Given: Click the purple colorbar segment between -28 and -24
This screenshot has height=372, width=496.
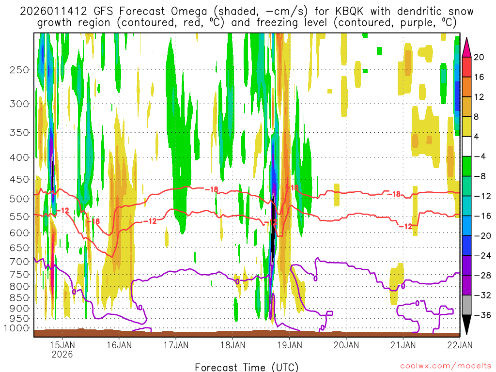Looking at the screenshot, I should (466, 265).
